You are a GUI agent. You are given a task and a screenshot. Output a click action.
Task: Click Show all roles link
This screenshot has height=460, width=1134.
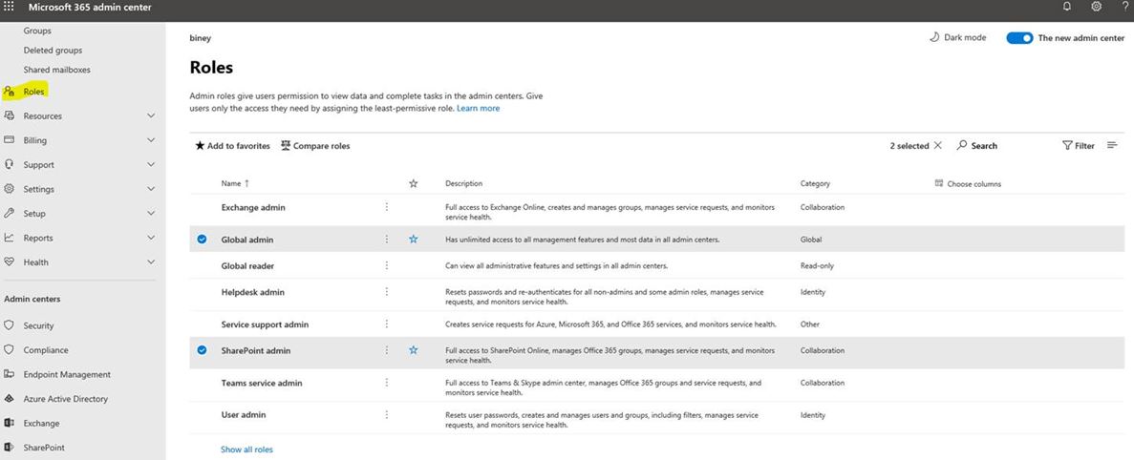coord(246,450)
